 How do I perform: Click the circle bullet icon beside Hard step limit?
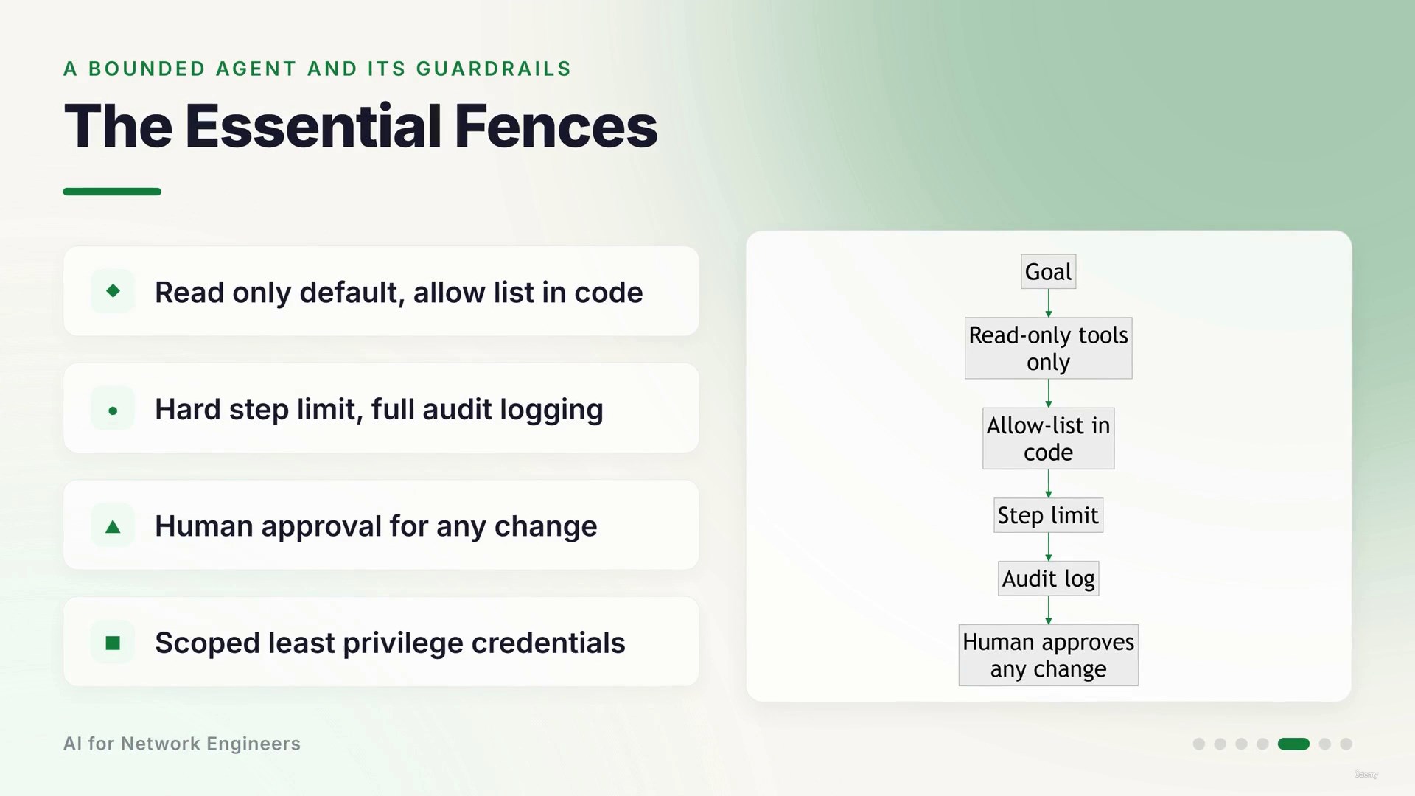click(113, 411)
